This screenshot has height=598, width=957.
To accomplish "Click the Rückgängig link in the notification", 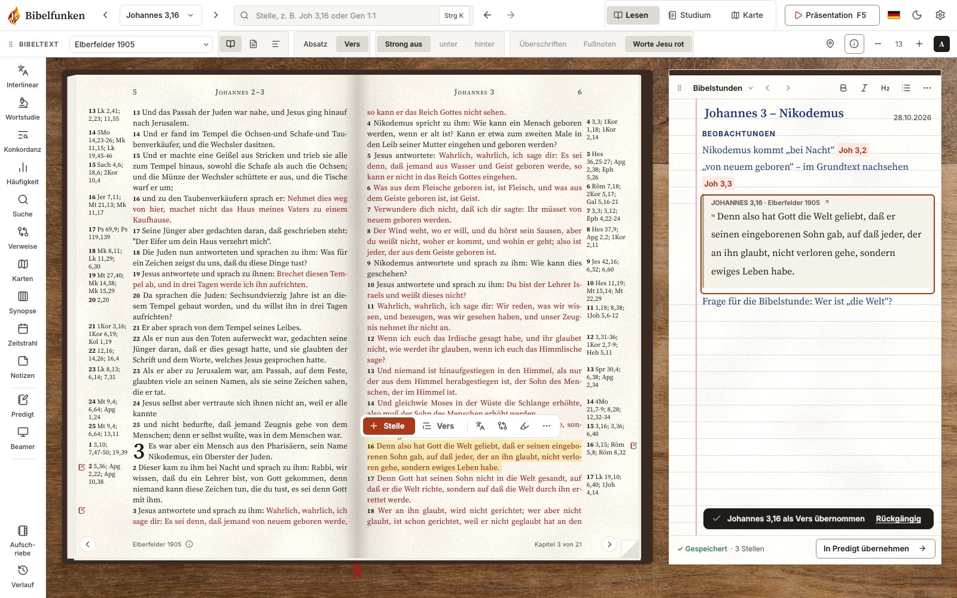I will pos(898,518).
